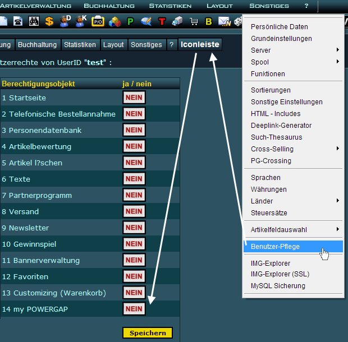Expand the Artikelfeldauswahl submenu arrow
Image resolution: width=348 pixels, height=342 pixels.
coord(338,229)
